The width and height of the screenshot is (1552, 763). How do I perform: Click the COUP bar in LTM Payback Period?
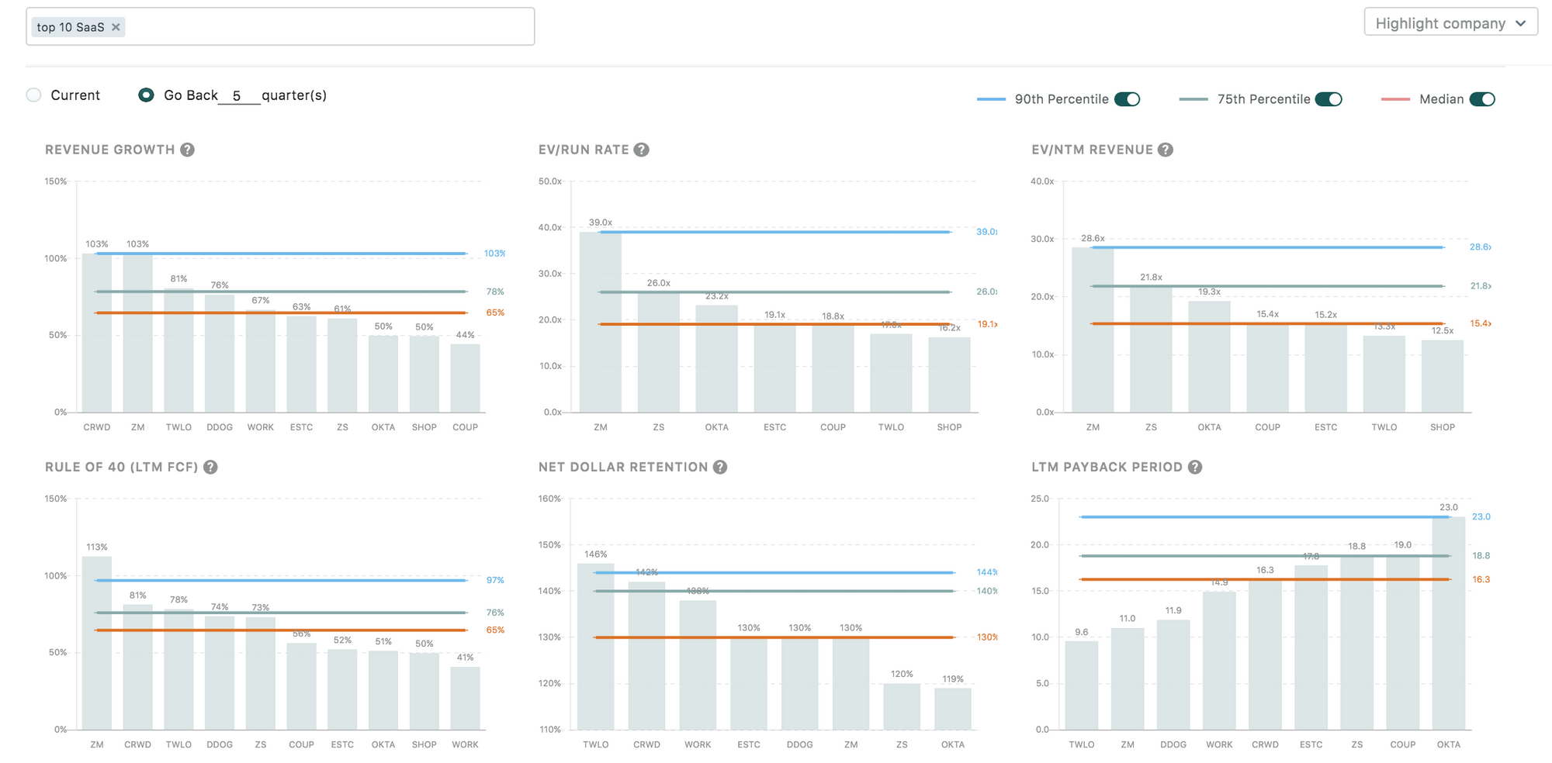[x=1403, y=642]
